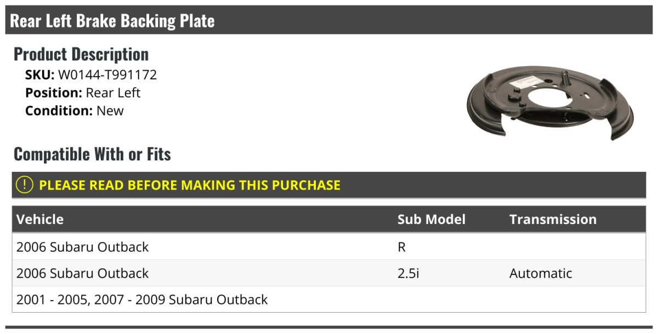658x334 pixels.
Task: Click the bold Condition label
Action: [59, 111]
